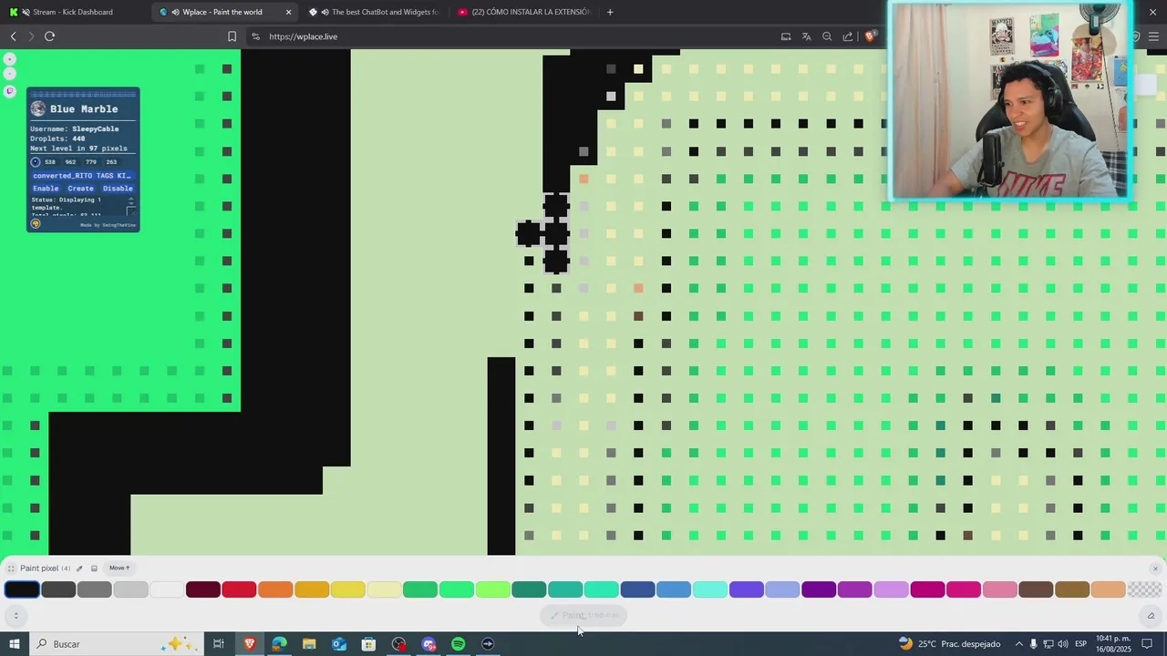Screen dimensions: 1167x656
Task: Click the clock showing 10:41 p. m.
Action: 1113,644
